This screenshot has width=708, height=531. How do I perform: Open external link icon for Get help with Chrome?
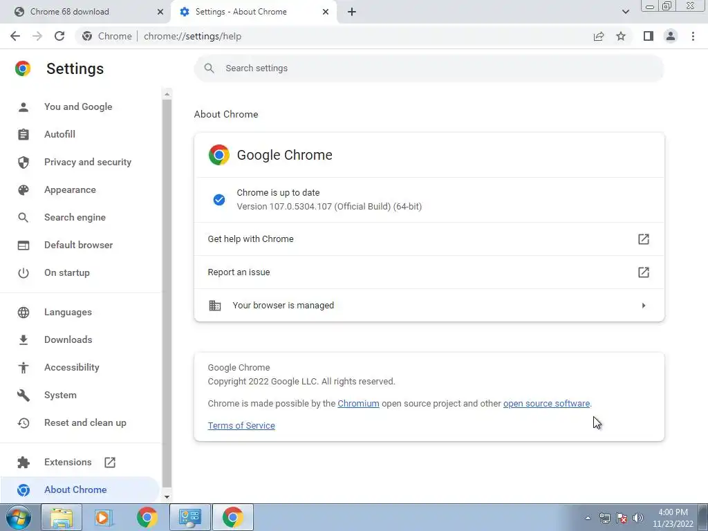tap(644, 239)
